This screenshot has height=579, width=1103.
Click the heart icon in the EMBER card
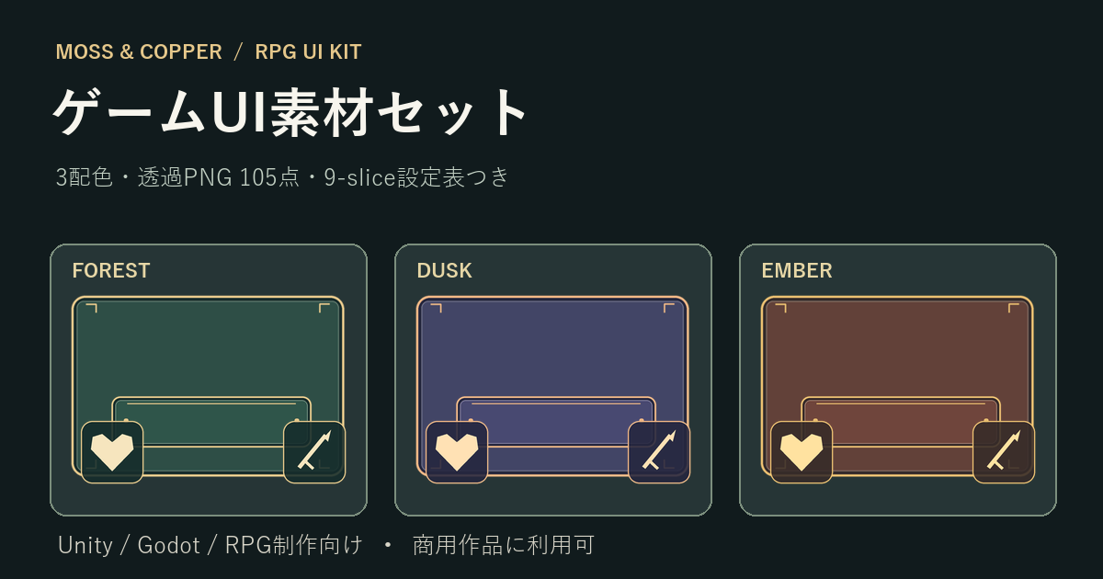tap(802, 452)
